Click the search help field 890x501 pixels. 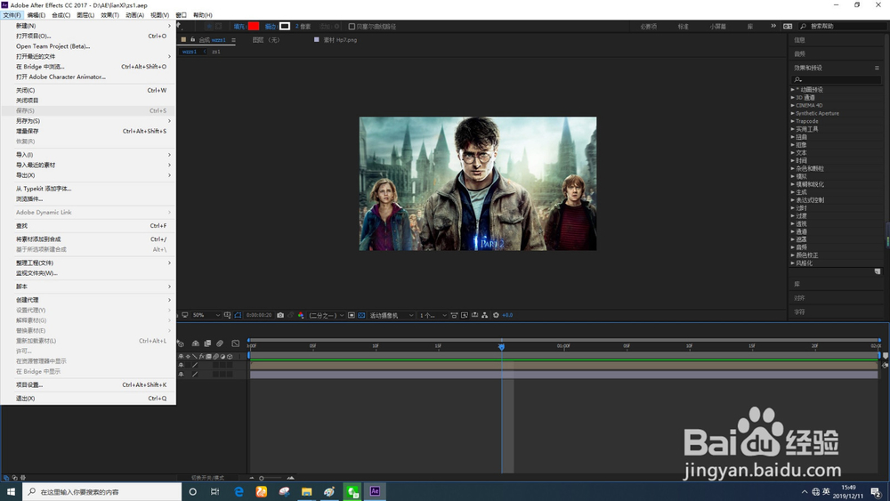[x=843, y=26]
